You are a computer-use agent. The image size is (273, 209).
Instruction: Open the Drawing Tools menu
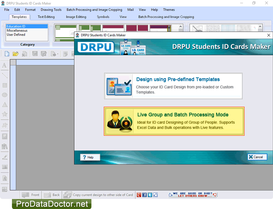tap(51, 10)
